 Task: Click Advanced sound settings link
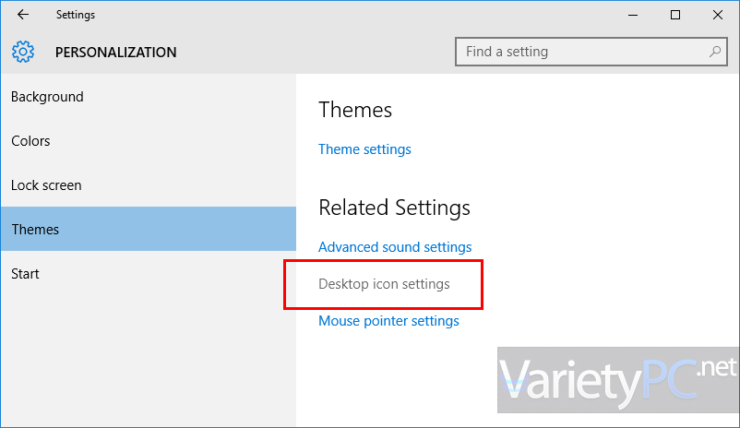click(395, 247)
